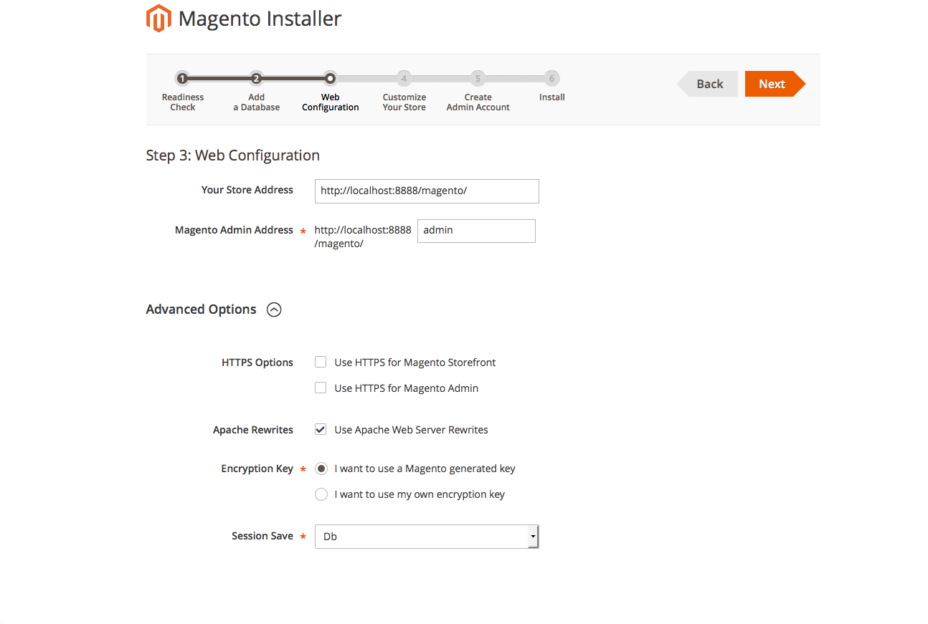Open the Session Save dropdown

pyautogui.click(x=427, y=537)
